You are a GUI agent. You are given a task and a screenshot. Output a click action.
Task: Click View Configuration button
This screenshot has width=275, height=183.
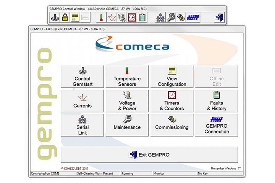click(x=172, y=77)
